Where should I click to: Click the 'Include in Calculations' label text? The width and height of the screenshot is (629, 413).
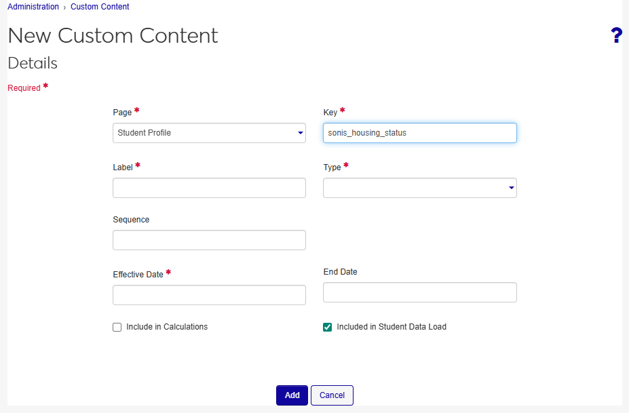click(x=167, y=327)
